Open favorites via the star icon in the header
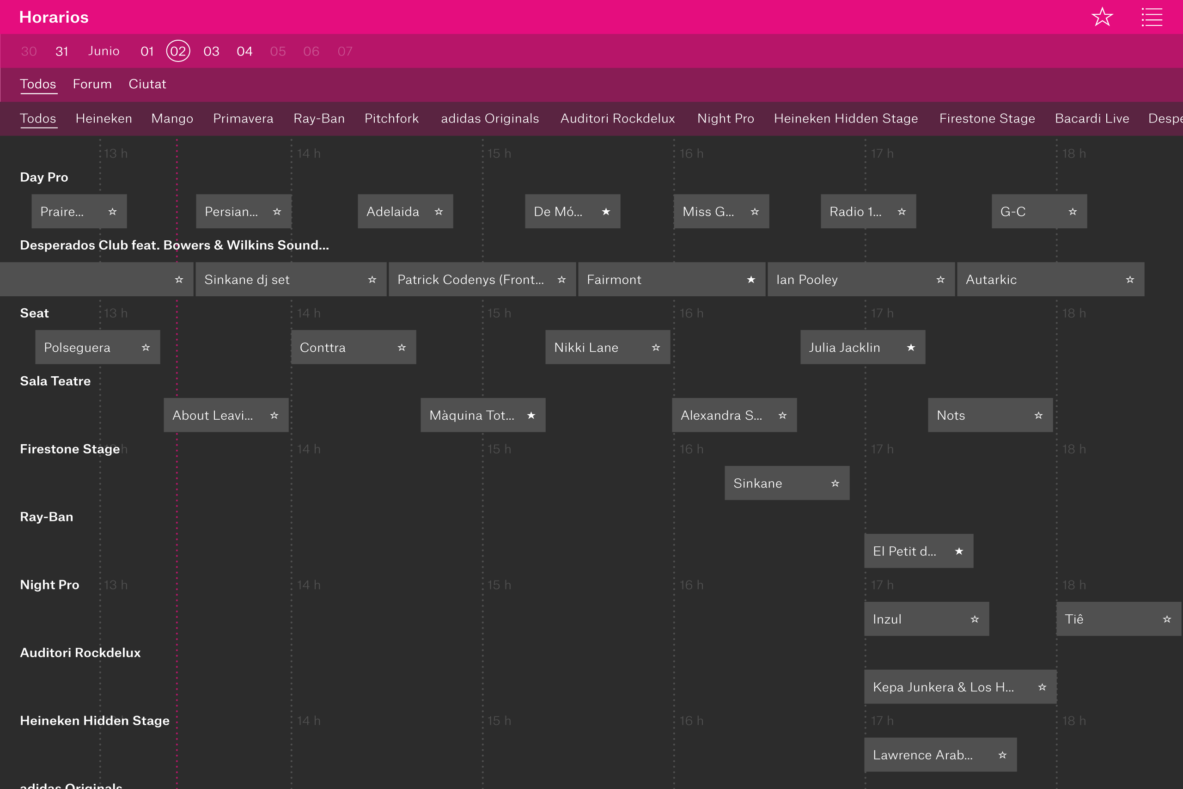 [x=1102, y=17]
